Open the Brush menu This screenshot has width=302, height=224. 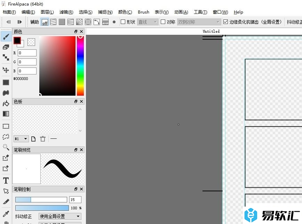[x=143, y=12]
